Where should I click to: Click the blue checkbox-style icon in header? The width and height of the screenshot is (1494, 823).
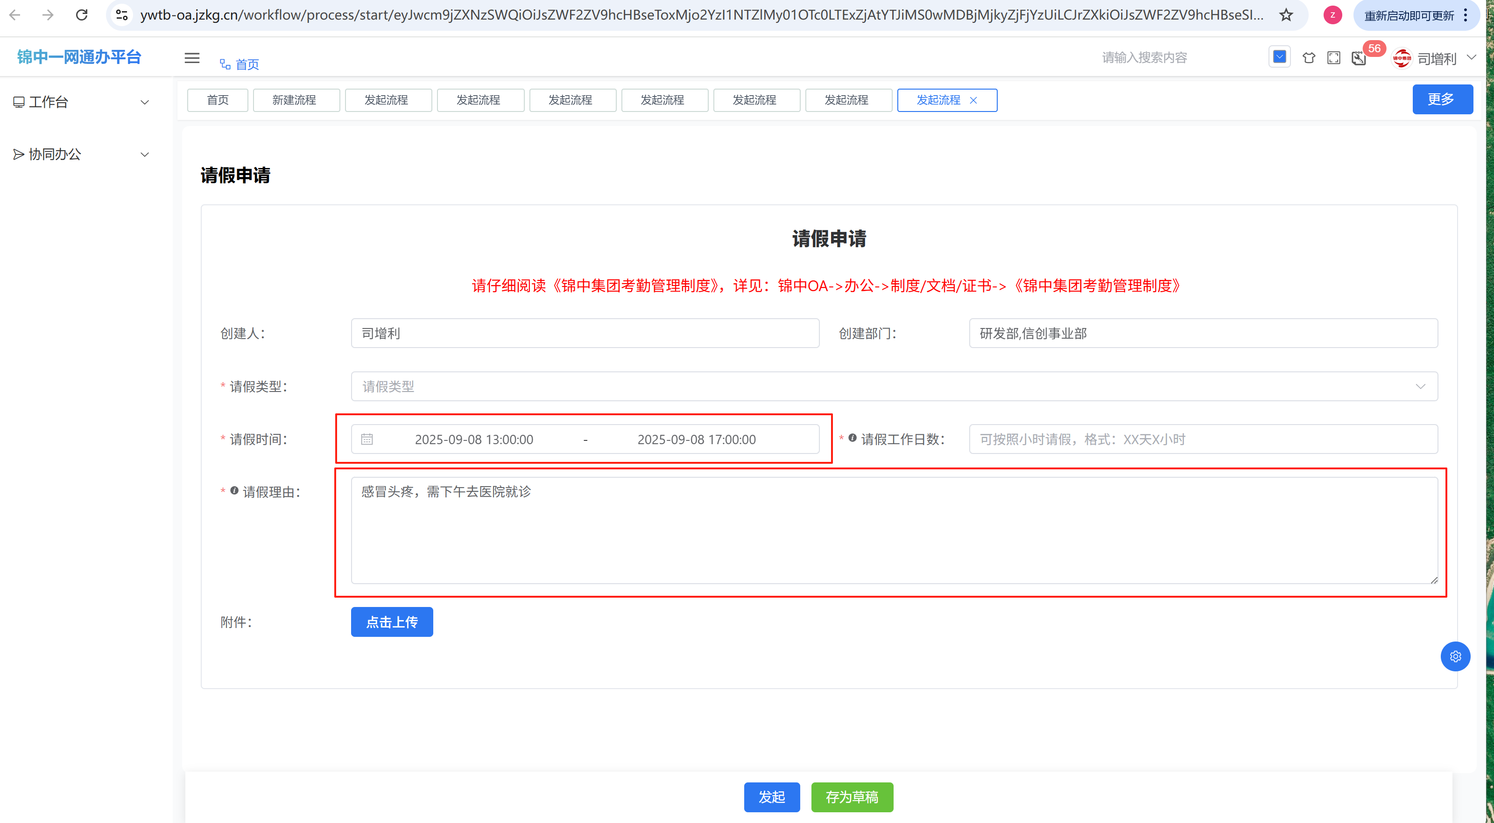click(x=1279, y=57)
